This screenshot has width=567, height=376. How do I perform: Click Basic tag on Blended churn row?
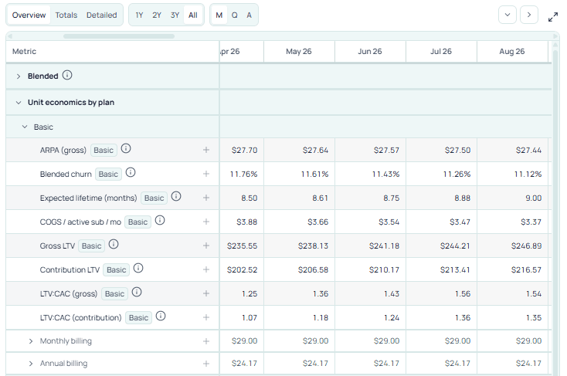pos(108,174)
